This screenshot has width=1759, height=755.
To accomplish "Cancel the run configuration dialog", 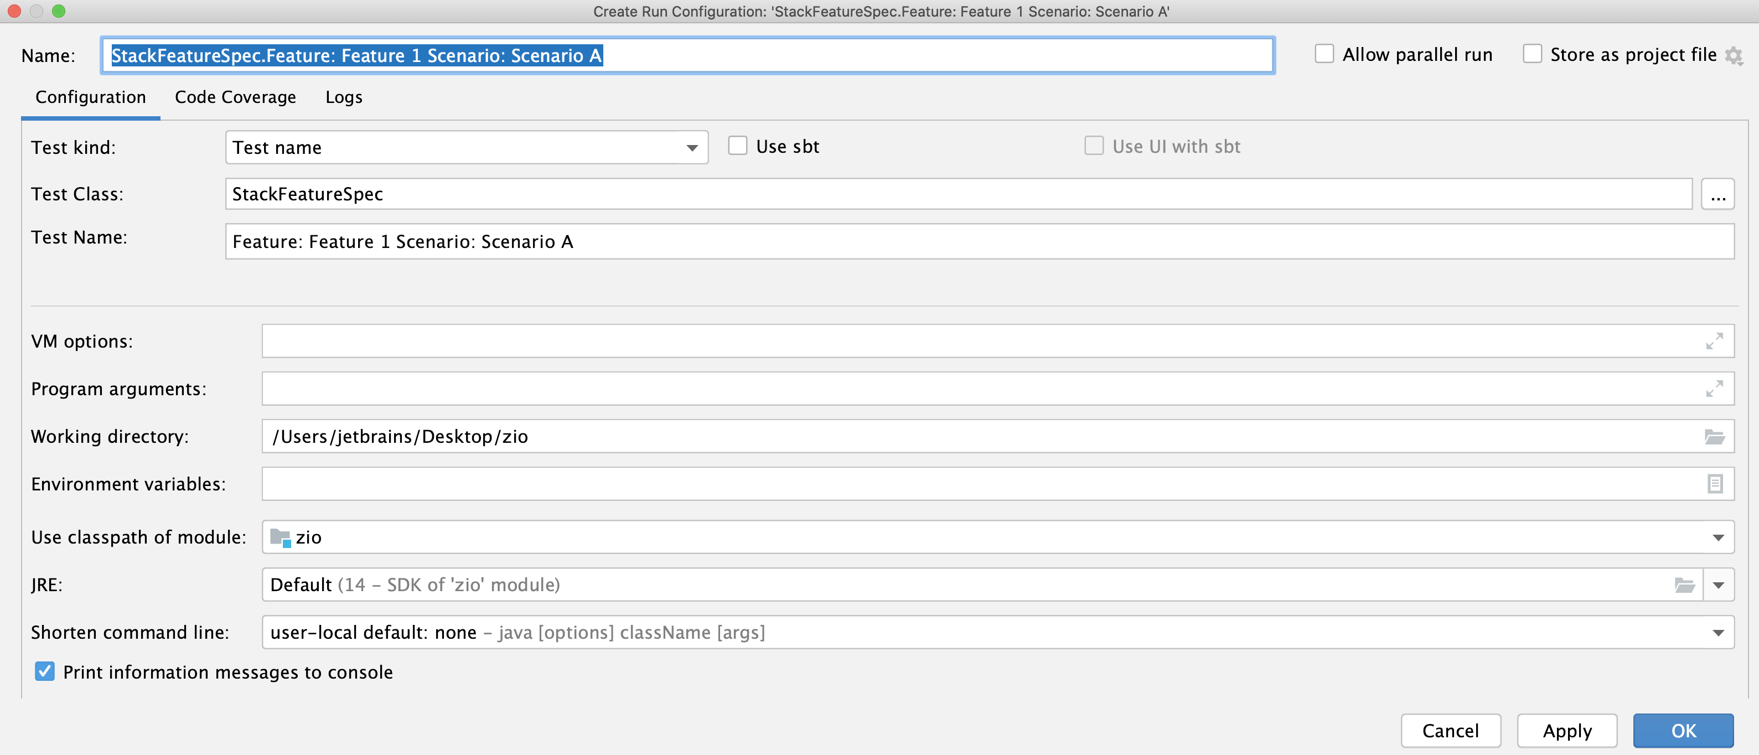I will (x=1450, y=731).
